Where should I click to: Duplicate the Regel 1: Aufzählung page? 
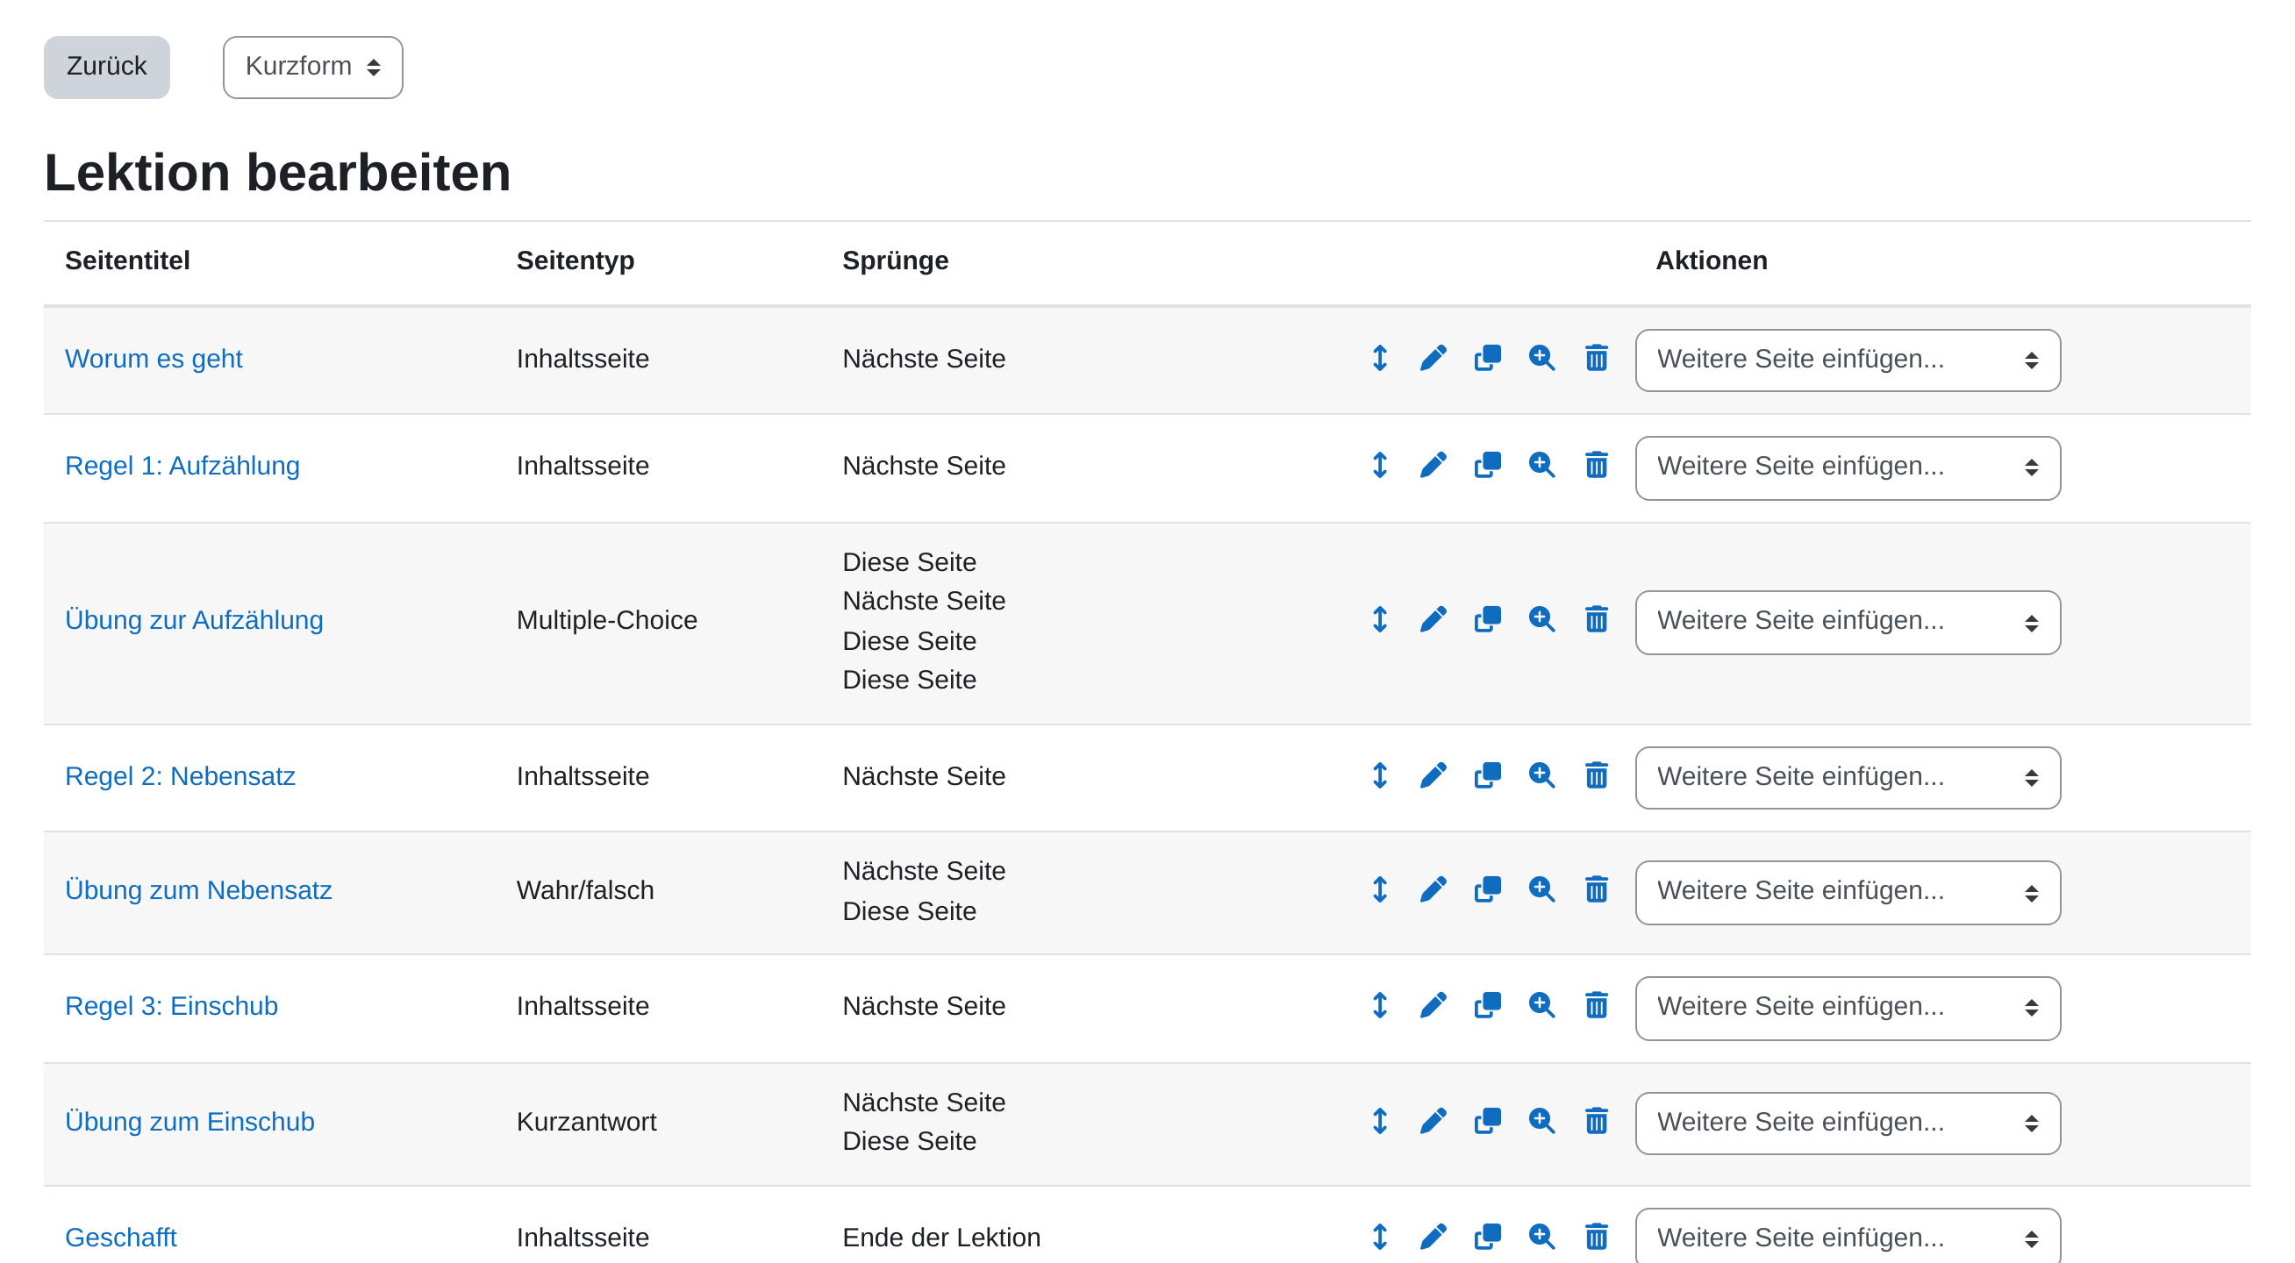(x=1487, y=465)
